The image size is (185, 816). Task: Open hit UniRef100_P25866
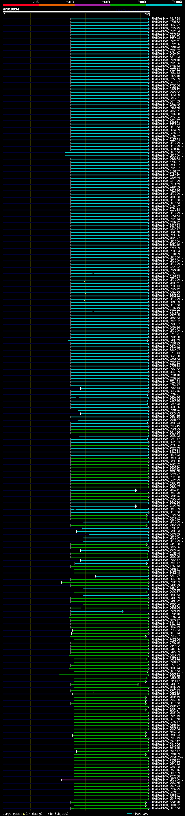[x=166, y=118]
